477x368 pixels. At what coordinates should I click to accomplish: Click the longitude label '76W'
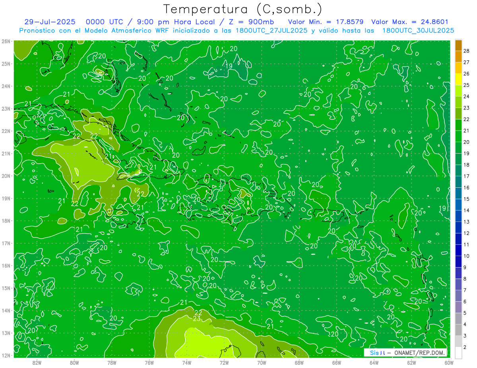(149, 362)
